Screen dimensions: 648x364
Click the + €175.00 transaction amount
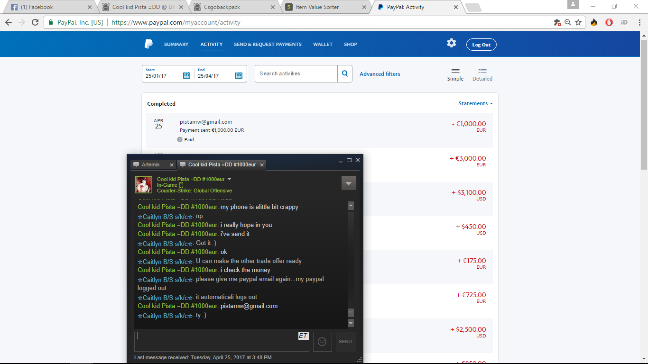(472, 261)
